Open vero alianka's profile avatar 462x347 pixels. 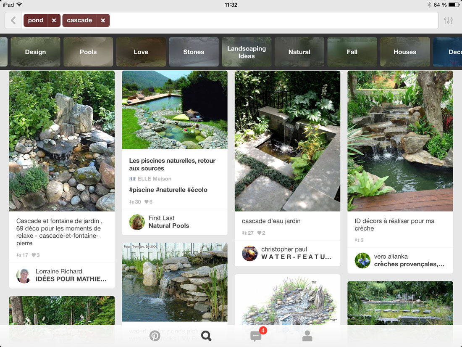[362, 260]
